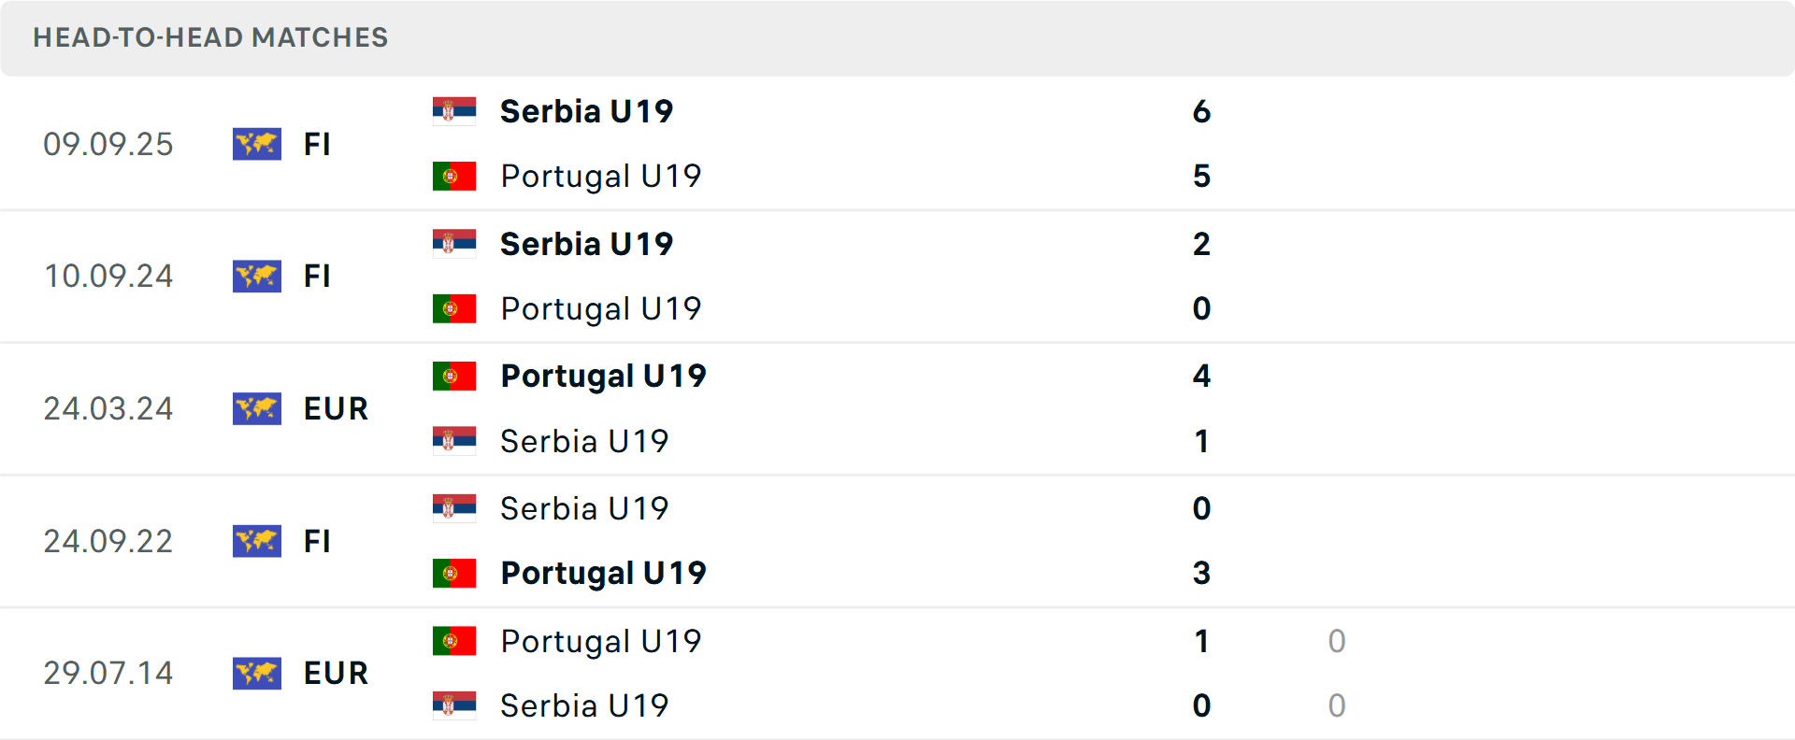
Task: Select the EUR competition label in the 24.03.24 row
Action: pos(335,408)
